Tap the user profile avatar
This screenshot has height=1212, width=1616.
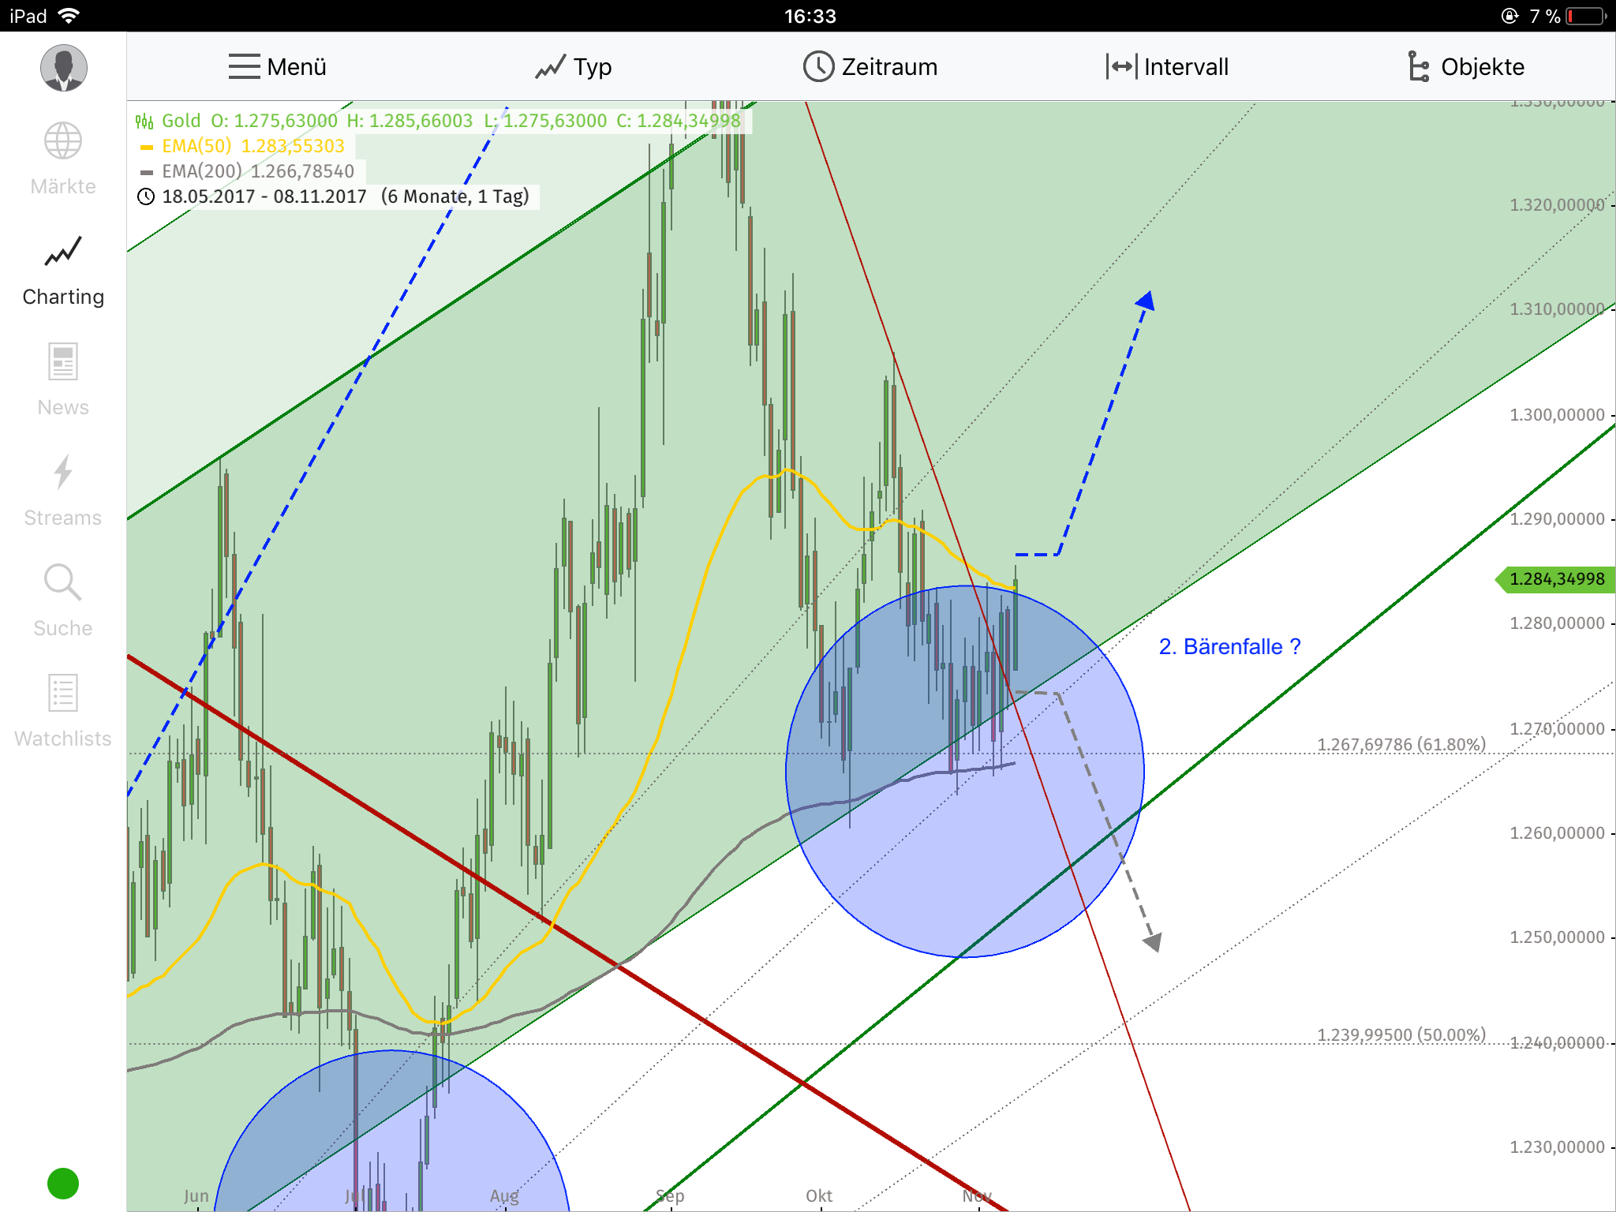coord(64,67)
